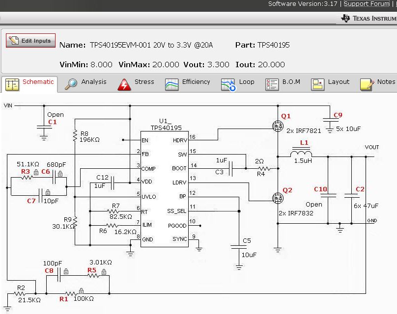Click the red Q1 component label
Screen dimensions: 397x314
[x=285, y=116]
